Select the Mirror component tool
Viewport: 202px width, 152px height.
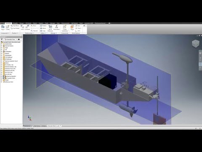pyautogui.click(x=43, y=28)
